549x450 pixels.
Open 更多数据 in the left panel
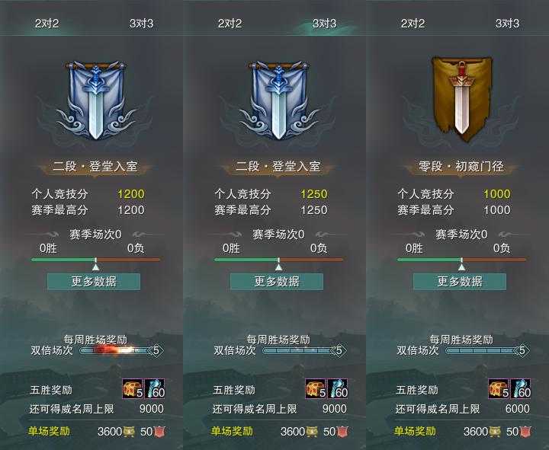point(94,282)
